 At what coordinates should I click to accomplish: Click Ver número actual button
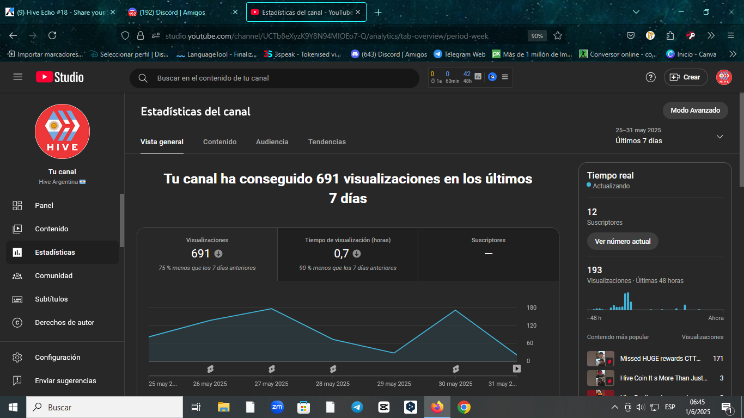pos(623,241)
